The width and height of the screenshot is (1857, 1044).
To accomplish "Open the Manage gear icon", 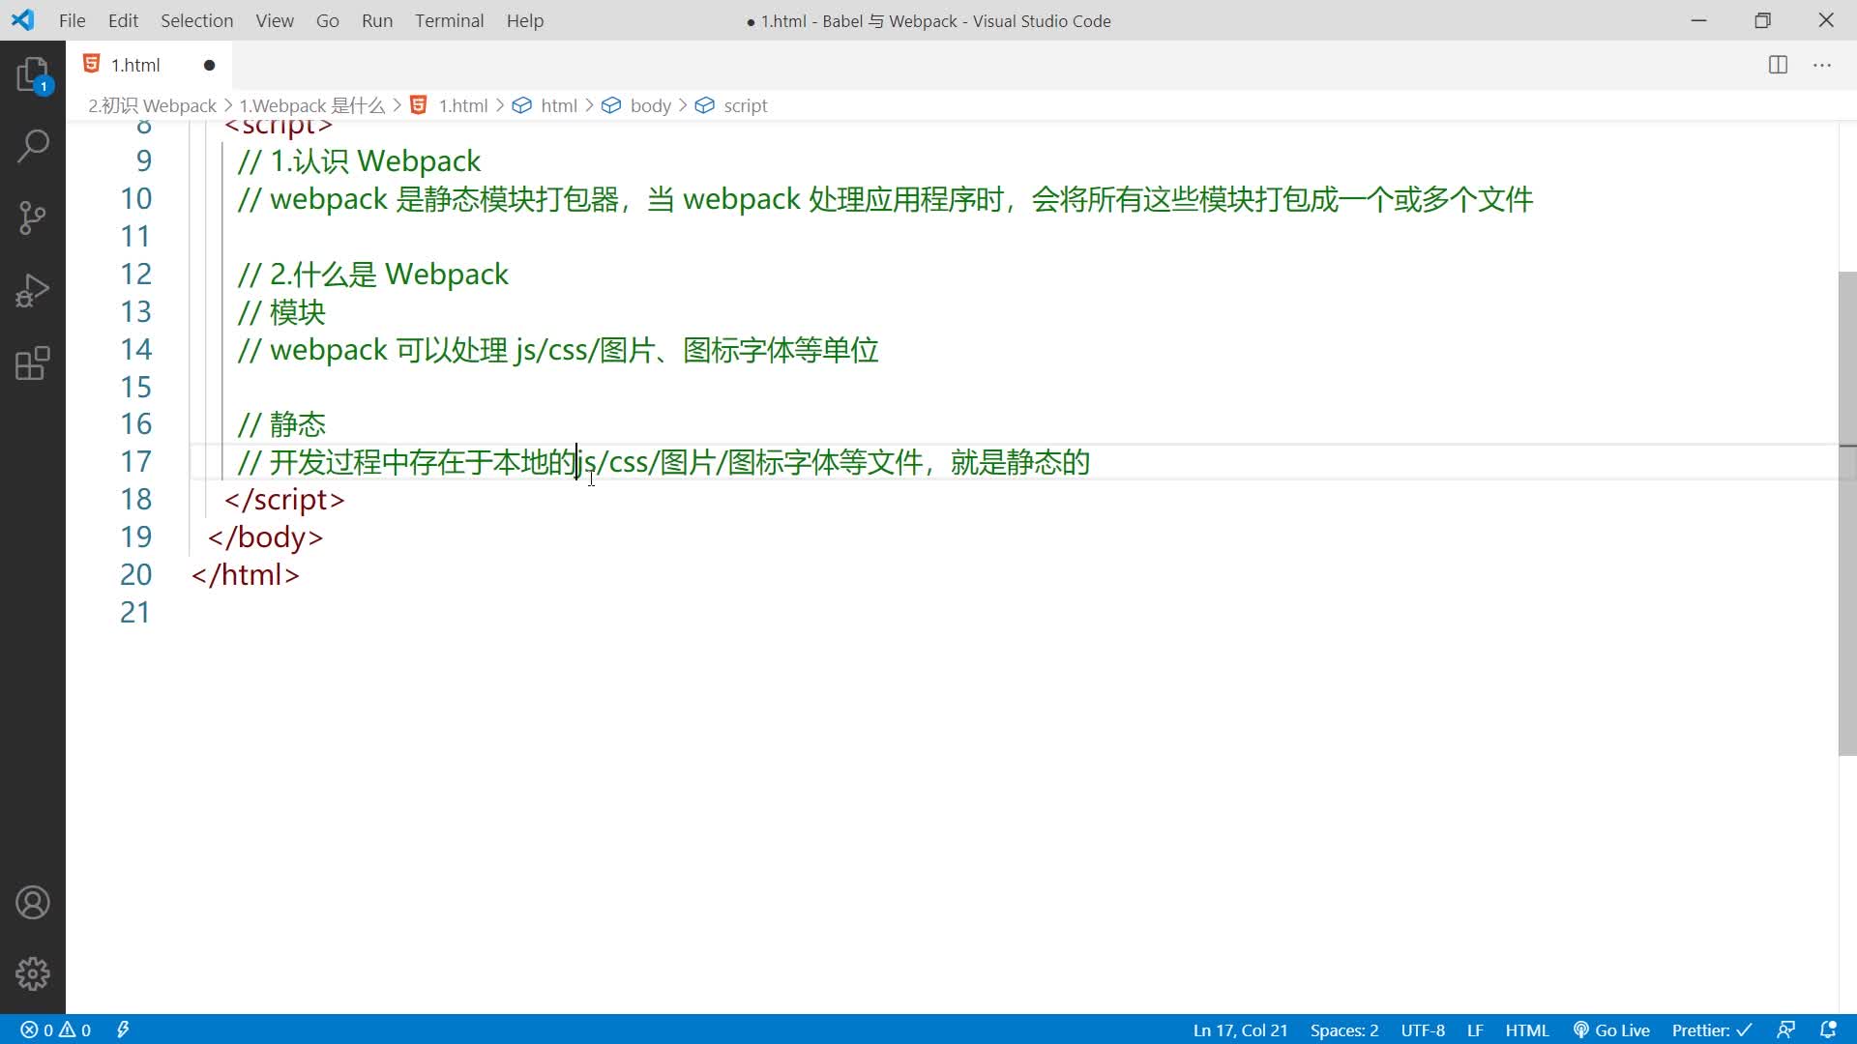I will tap(33, 973).
